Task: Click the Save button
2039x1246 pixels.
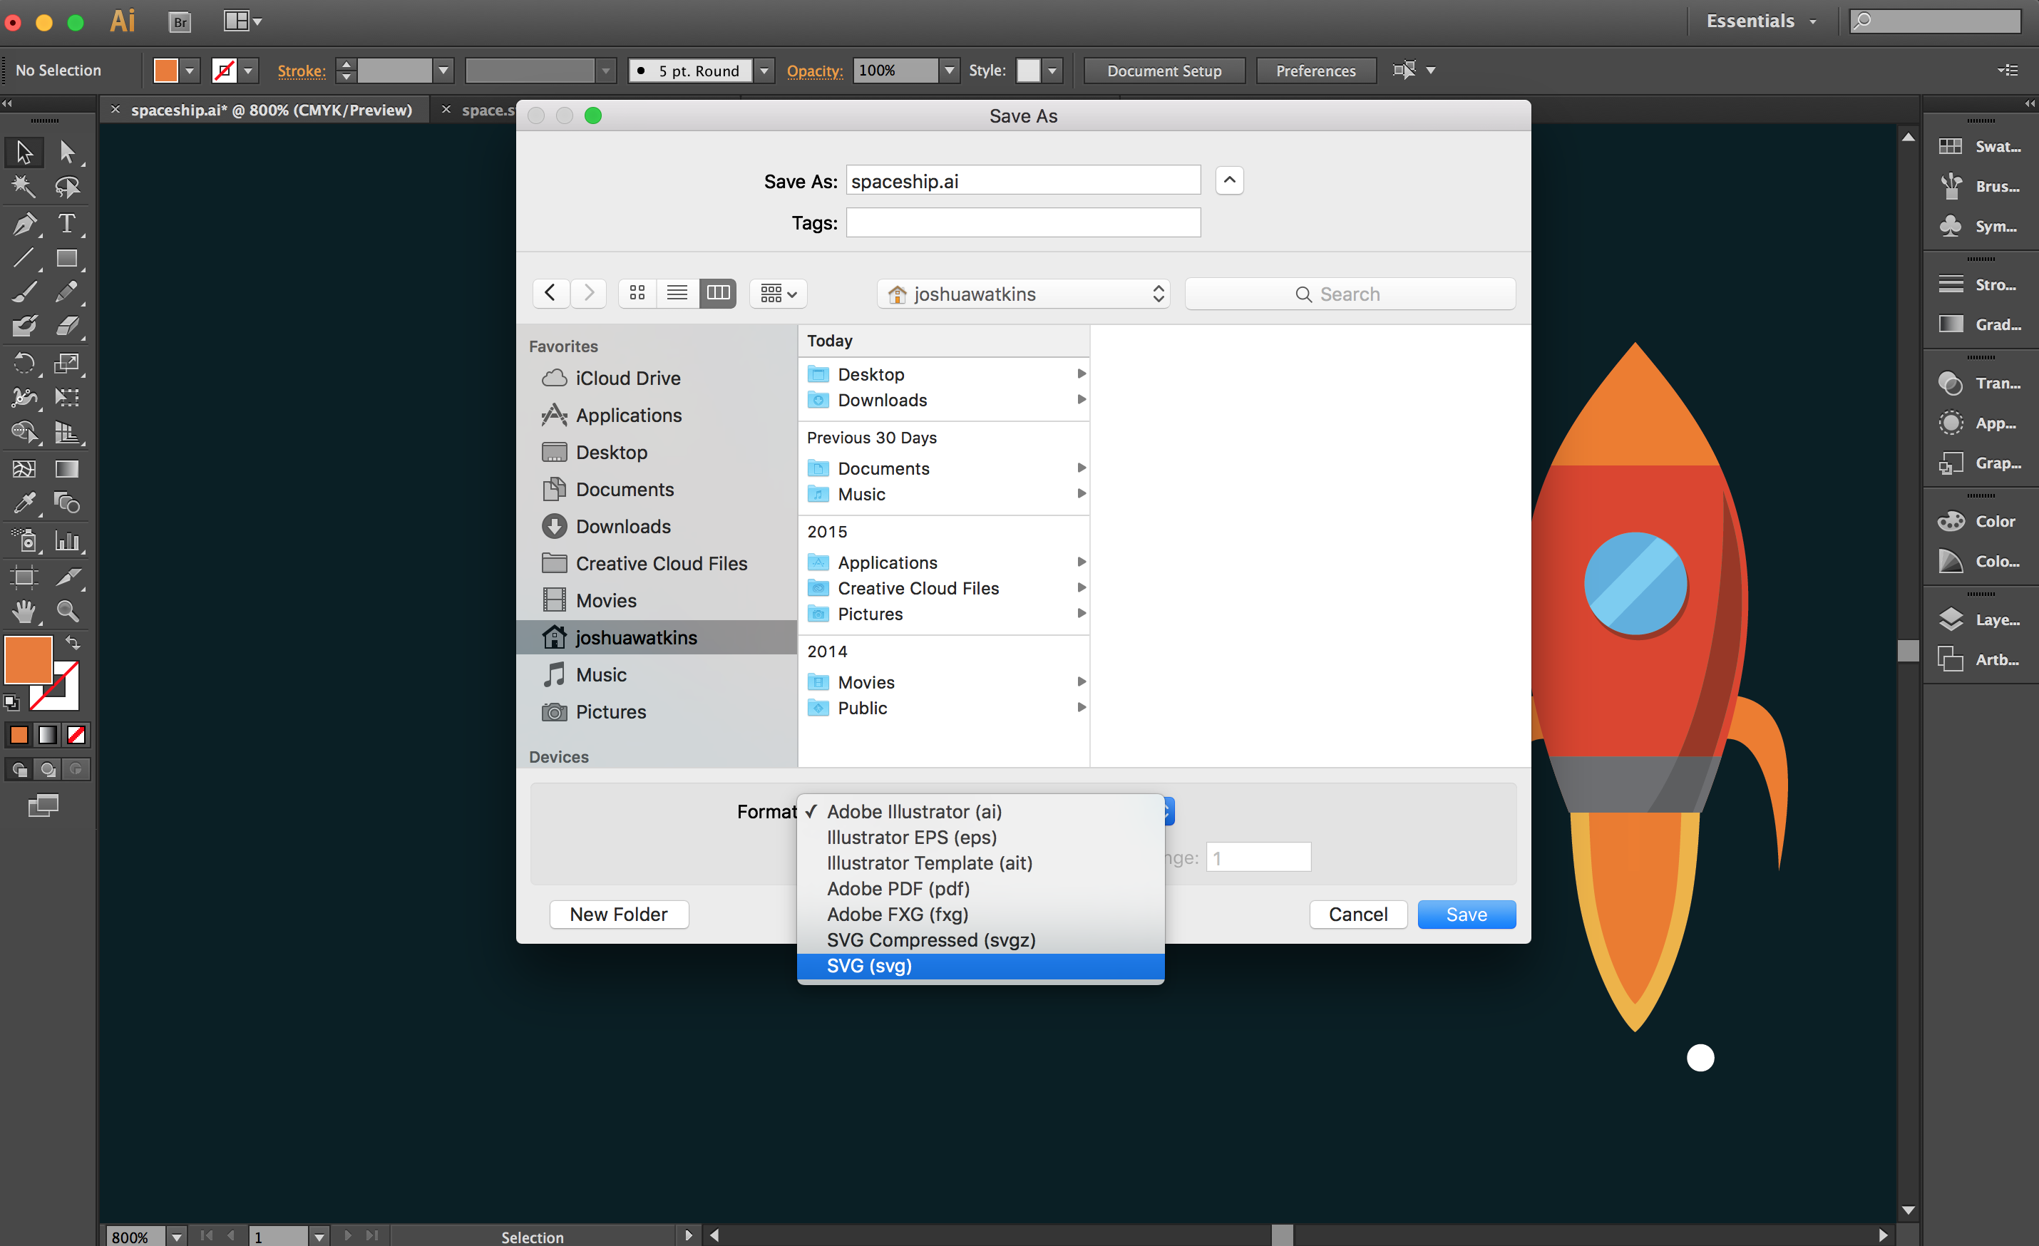Action: coord(1466,915)
